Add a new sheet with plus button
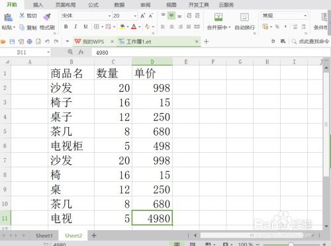Screen dimensions: 331x246 [94, 235]
